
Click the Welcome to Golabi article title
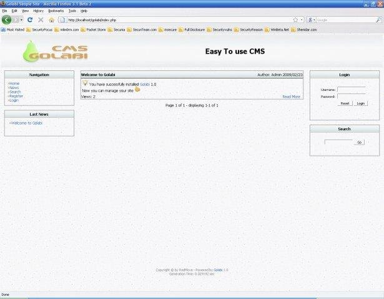click(98, 75)
